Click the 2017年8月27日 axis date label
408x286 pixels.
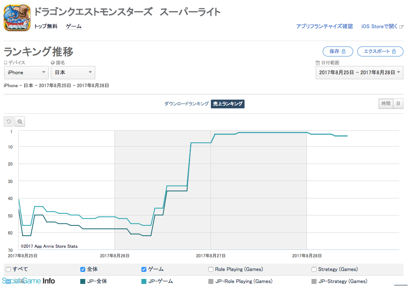point(210,256)
